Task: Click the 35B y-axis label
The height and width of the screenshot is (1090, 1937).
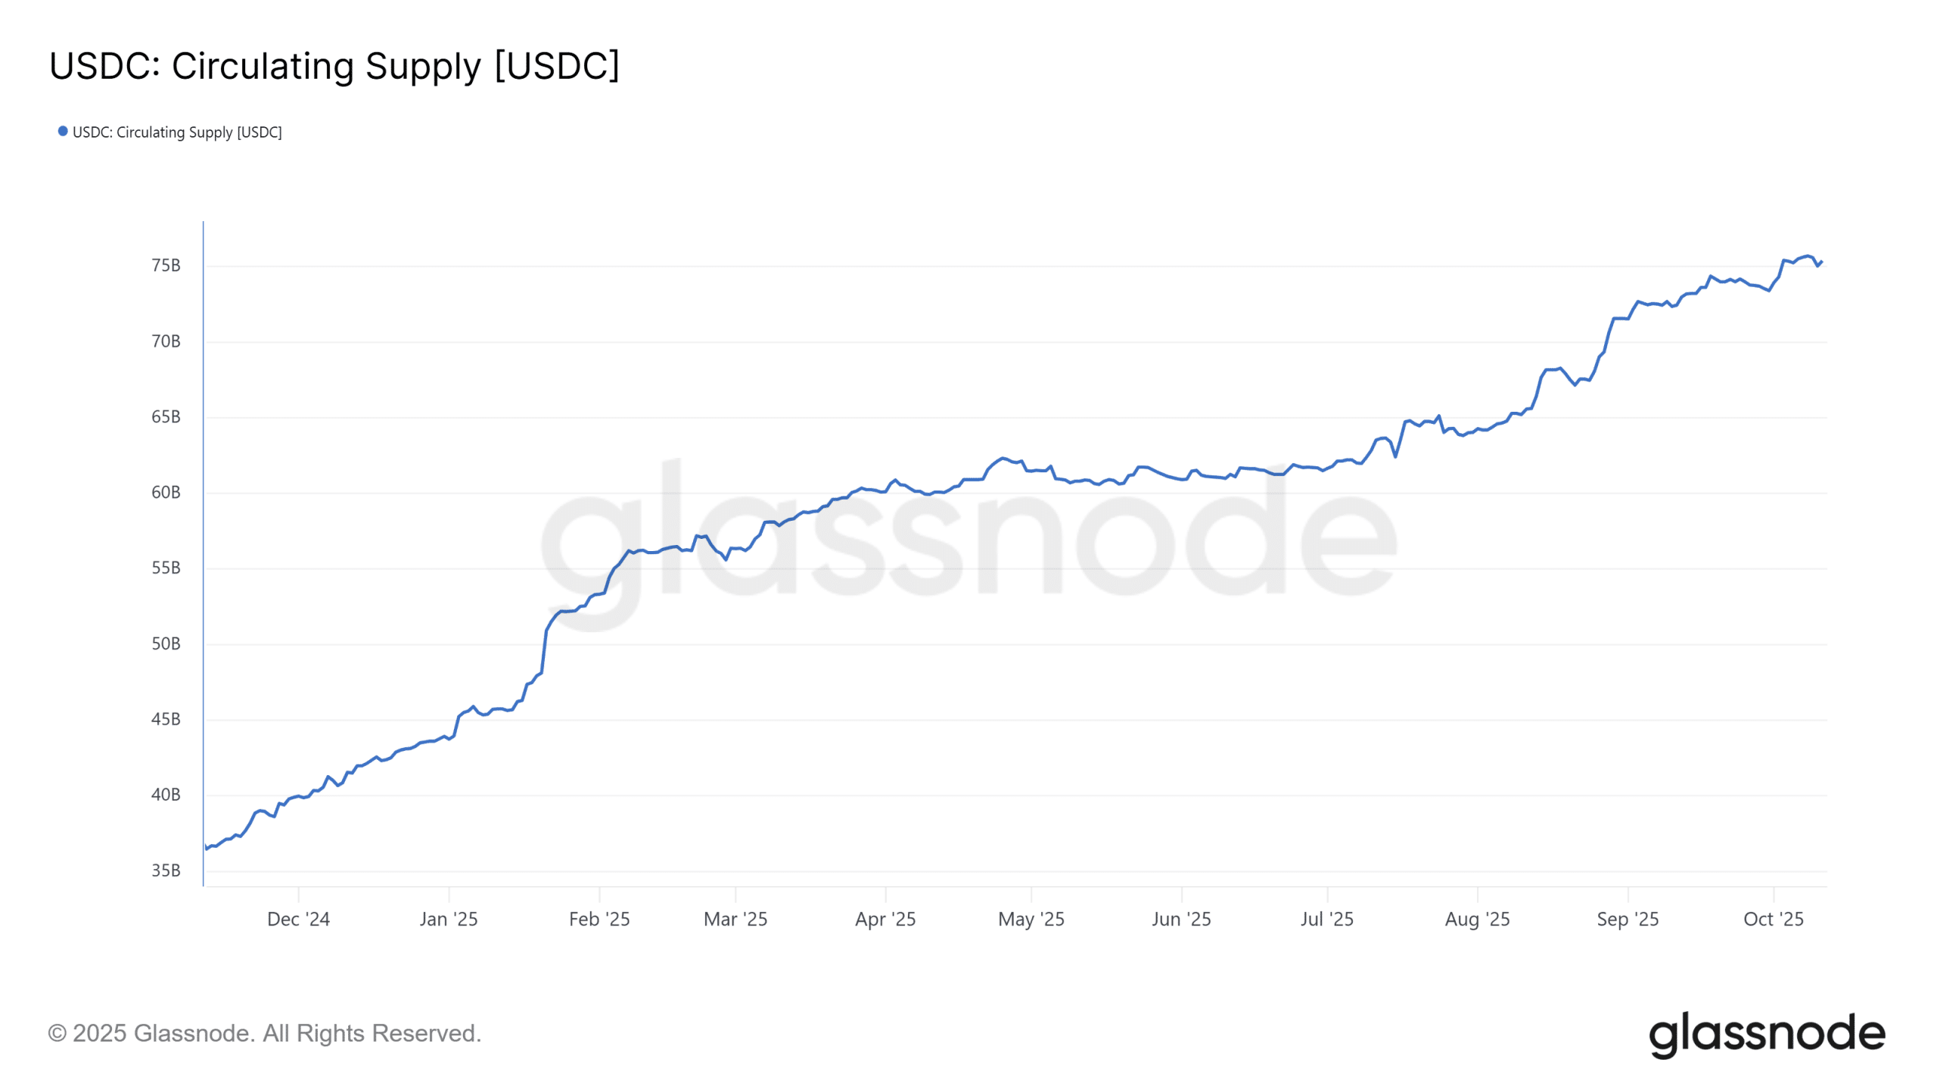Action: click(x=166, y=870)
